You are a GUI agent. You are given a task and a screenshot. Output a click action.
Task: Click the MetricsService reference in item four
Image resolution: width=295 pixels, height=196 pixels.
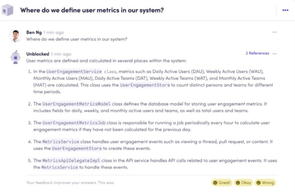[61, 142]
